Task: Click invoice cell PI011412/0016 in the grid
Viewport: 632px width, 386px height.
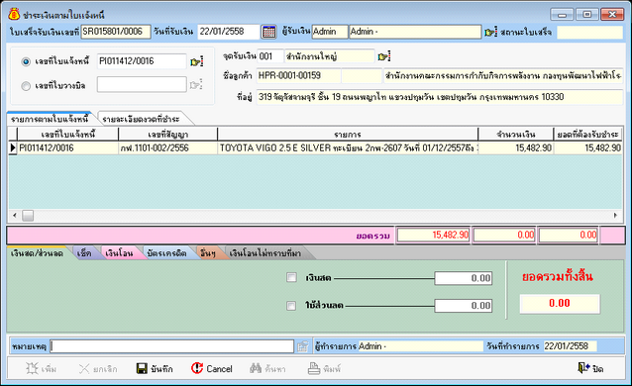Action: pos(67,147)
